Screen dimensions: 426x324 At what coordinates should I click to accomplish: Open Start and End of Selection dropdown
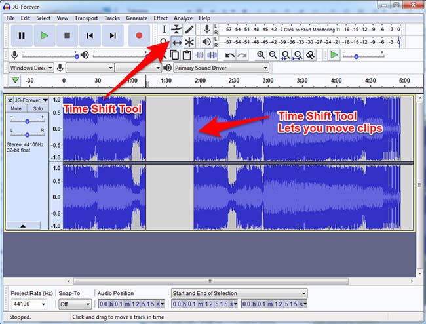coord(239,293)
